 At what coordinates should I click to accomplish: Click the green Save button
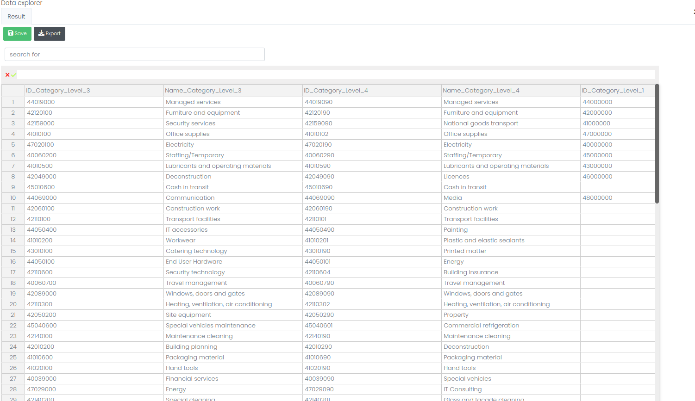[17, 34]
